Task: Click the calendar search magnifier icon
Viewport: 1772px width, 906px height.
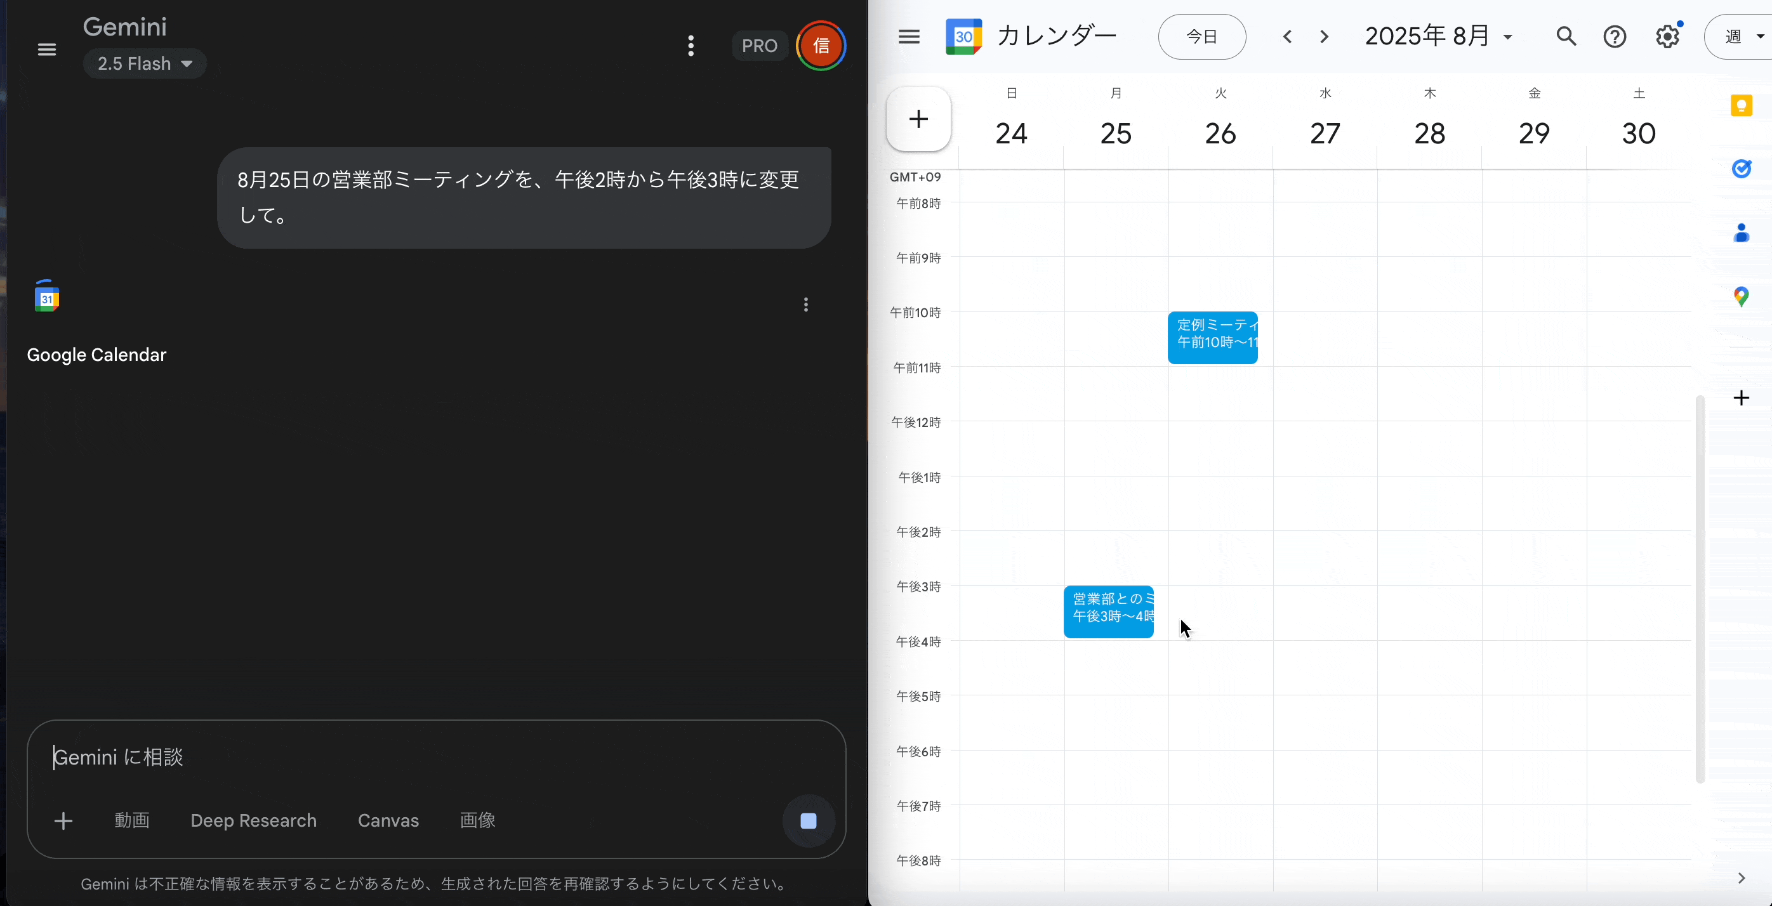Action: [1566, 36]
